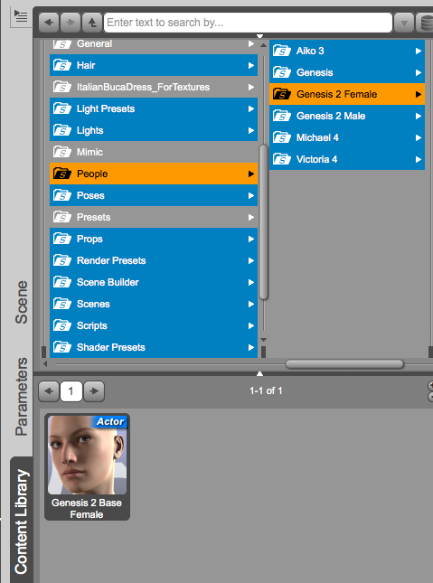Click the People folder icon
This screenshot has height=583, width=433.
(61, 174)
